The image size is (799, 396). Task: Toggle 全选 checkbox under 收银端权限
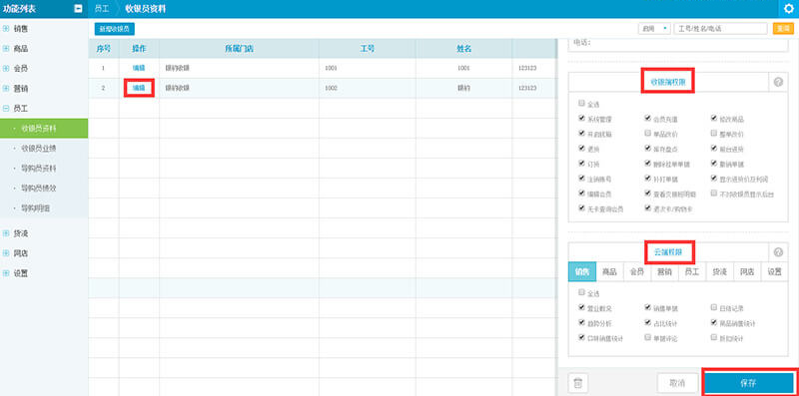581,103
